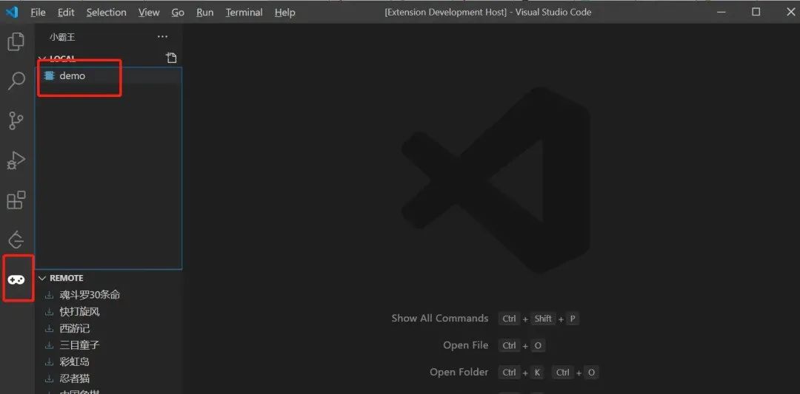Maximize the Visual Studio Code window
800x394 pixels.
click(x=756, y=12)
